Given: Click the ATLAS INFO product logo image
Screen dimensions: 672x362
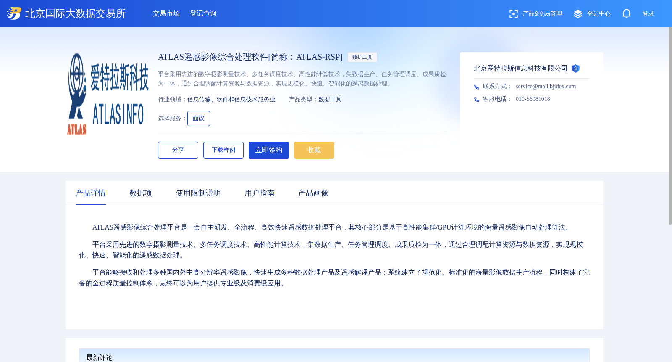Looking at the screenshot, I should (108, 94).
